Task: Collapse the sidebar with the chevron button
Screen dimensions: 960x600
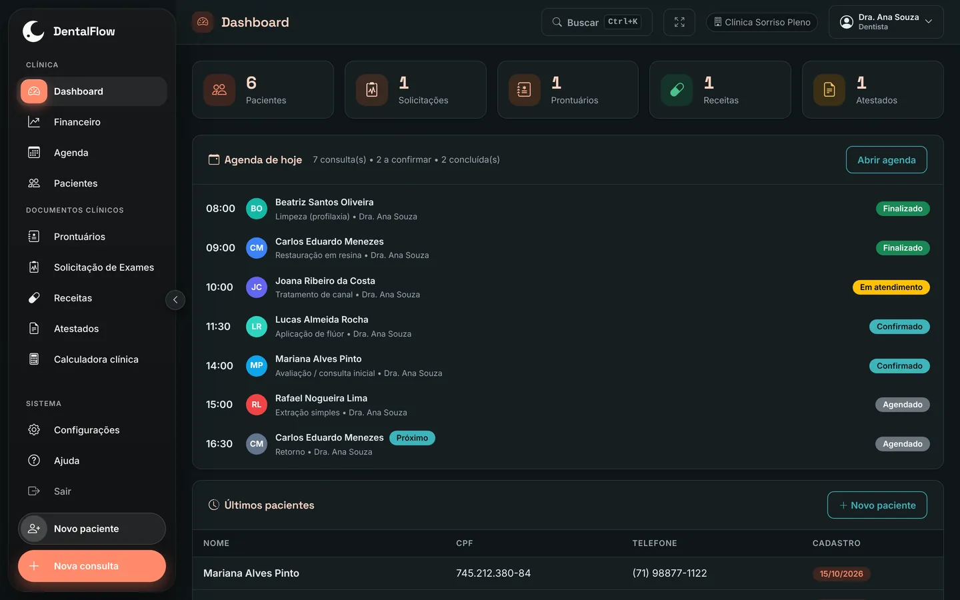Action: 175,300
